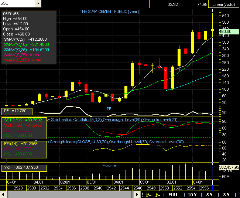This screenshot has width=240, height=198.
Task: Click the SMAV(C,25) =194.5200 entry
Action: click(26, 50)
